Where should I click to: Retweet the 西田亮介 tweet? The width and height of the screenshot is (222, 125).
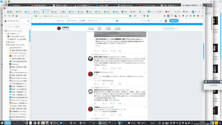103,103
